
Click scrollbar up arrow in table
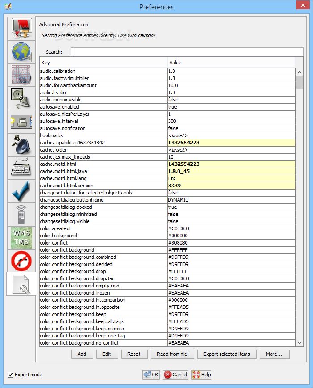pos(300,72)
